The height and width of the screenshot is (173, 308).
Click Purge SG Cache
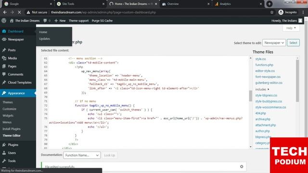coord(102,21)
